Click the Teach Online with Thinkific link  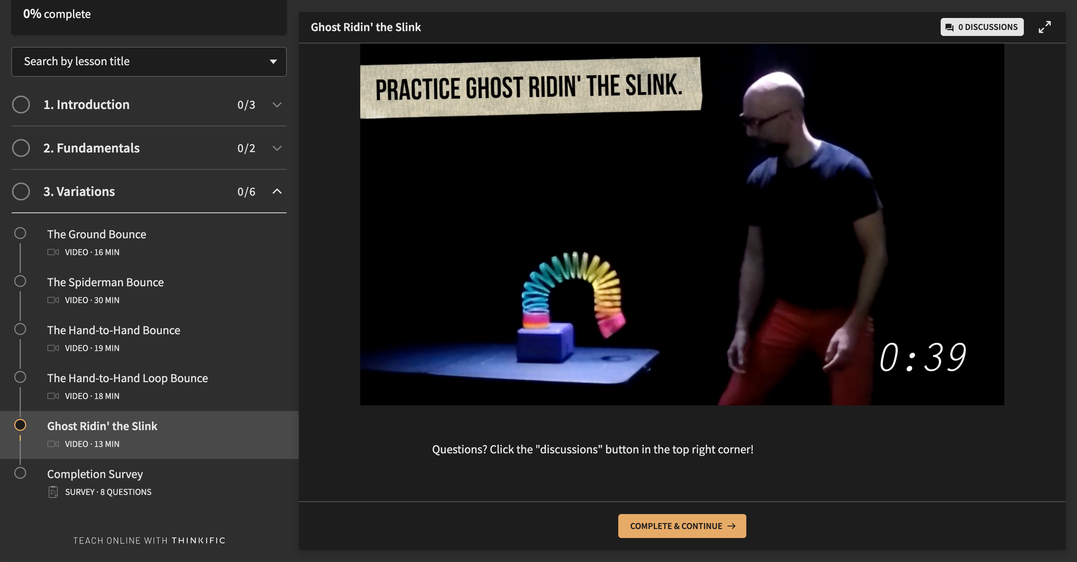pyautogui.click(x=149, y=540)
